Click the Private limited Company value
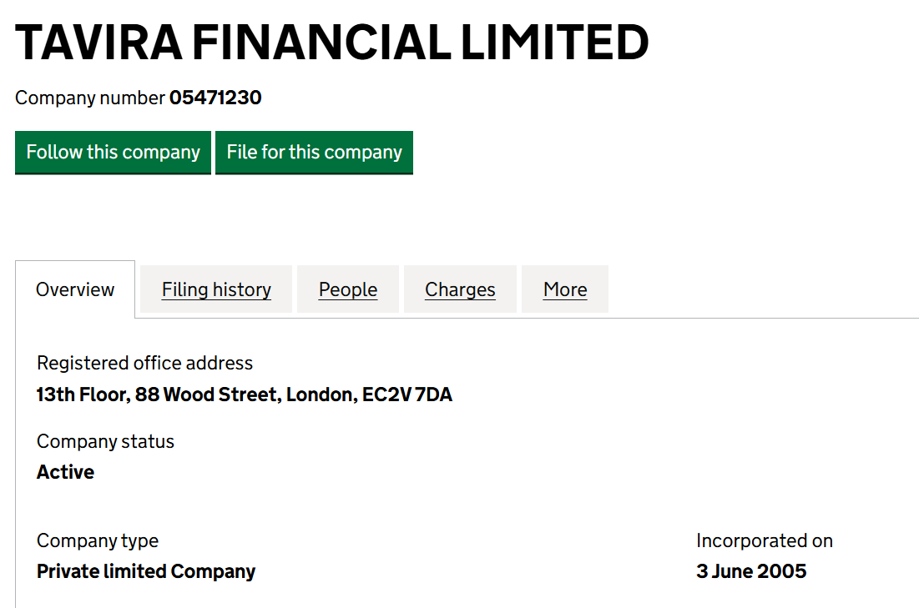Viewport: 919px width, 608px height. click(x=146, y=571)
